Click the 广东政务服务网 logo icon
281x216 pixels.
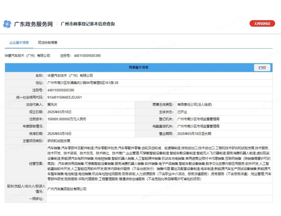tap(7, 24)
